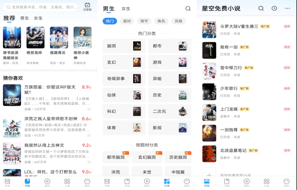Open reading history clock icon
This screenshot has width=297, height=190.
[x=274, y=8]
